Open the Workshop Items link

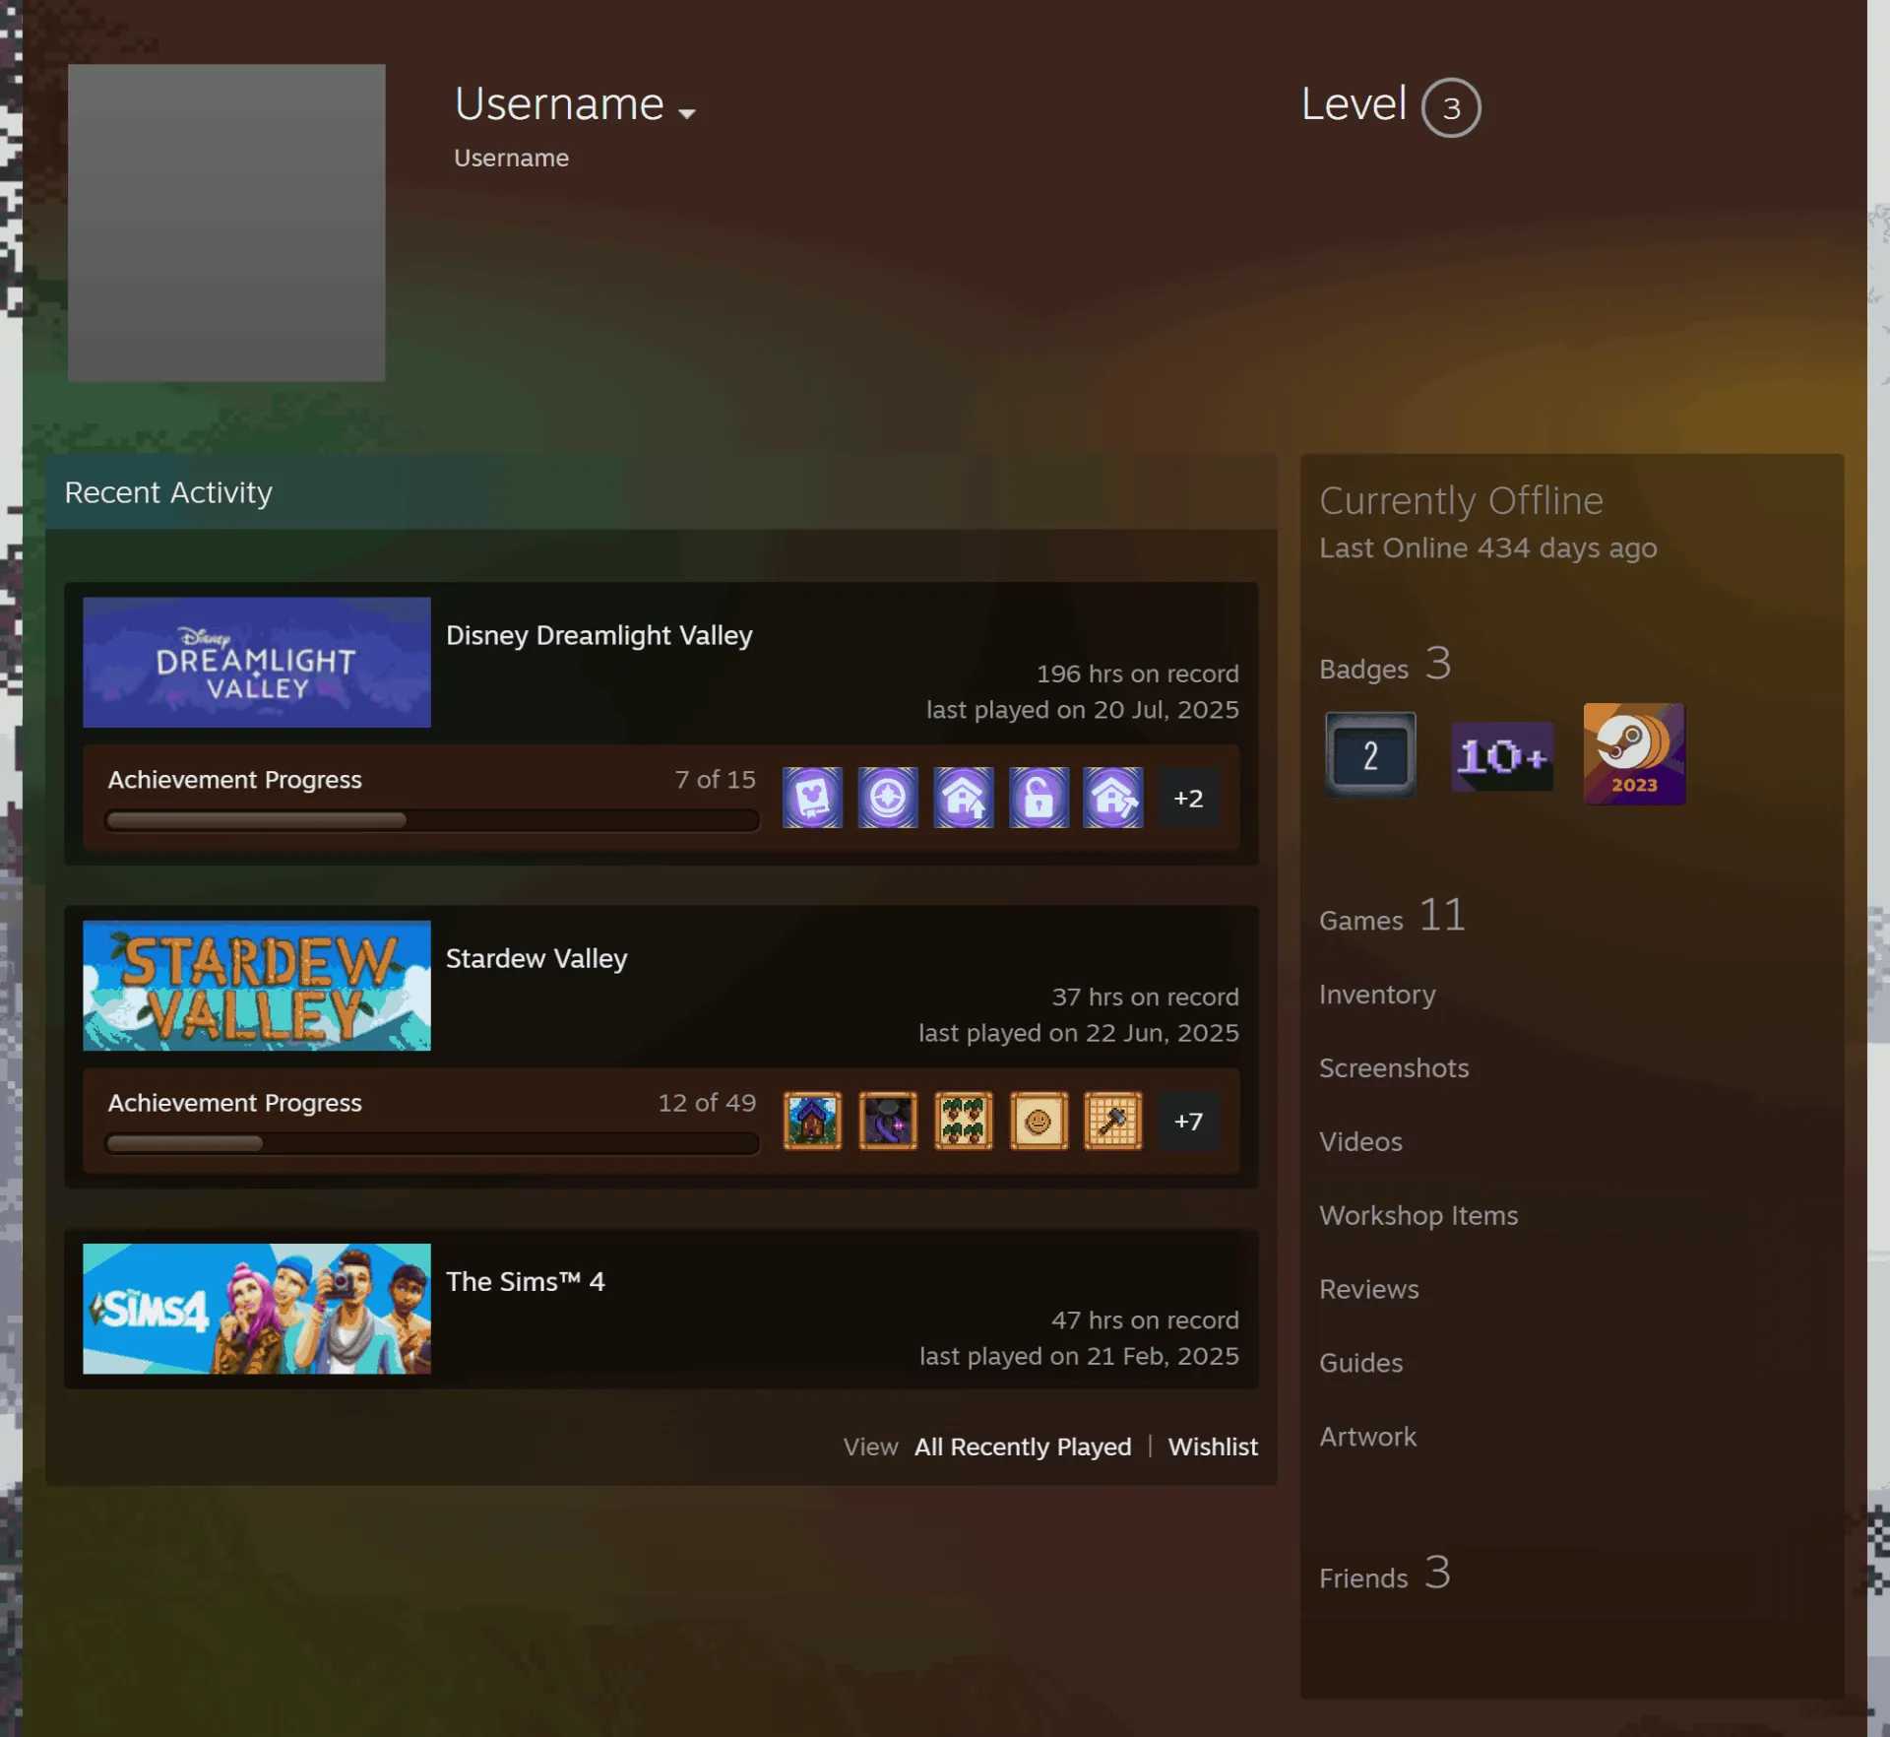[x=1418, y=1216]
